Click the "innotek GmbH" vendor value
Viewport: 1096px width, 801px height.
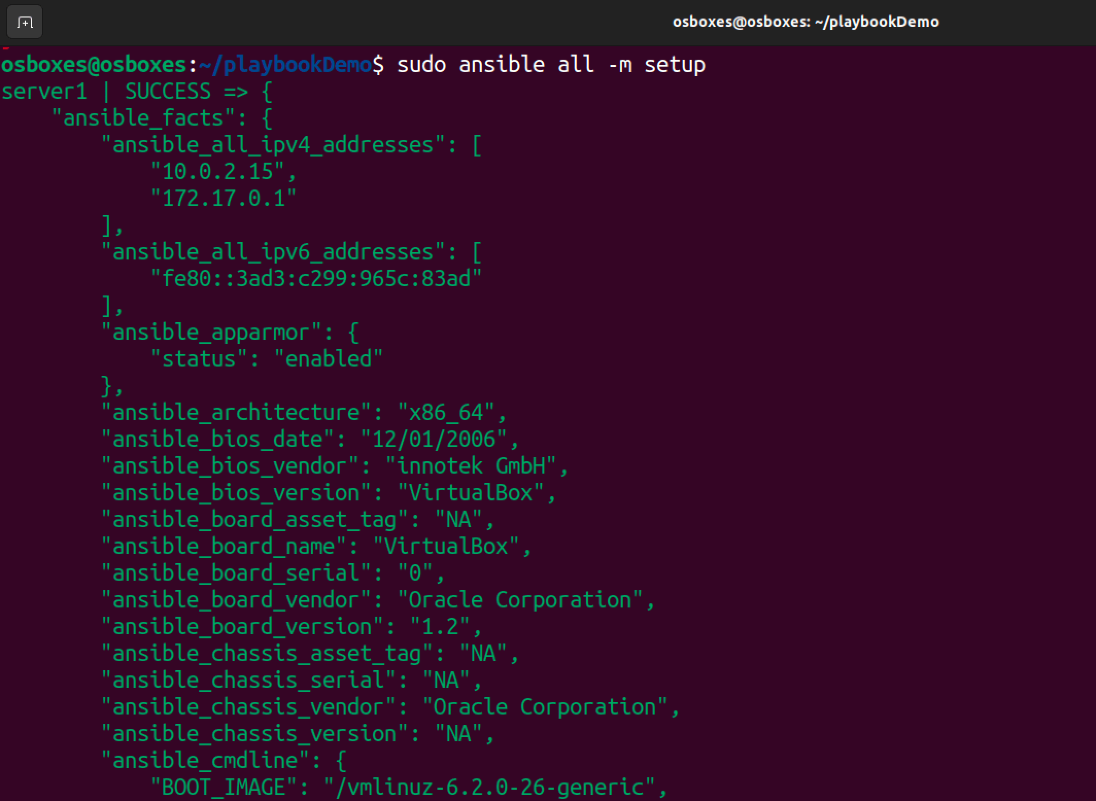click(x=471, y=466)
